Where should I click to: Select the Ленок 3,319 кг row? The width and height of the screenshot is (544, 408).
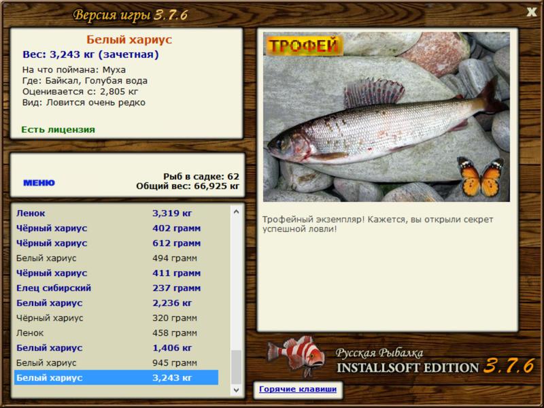pyautogui.click(x=116, y=214)
